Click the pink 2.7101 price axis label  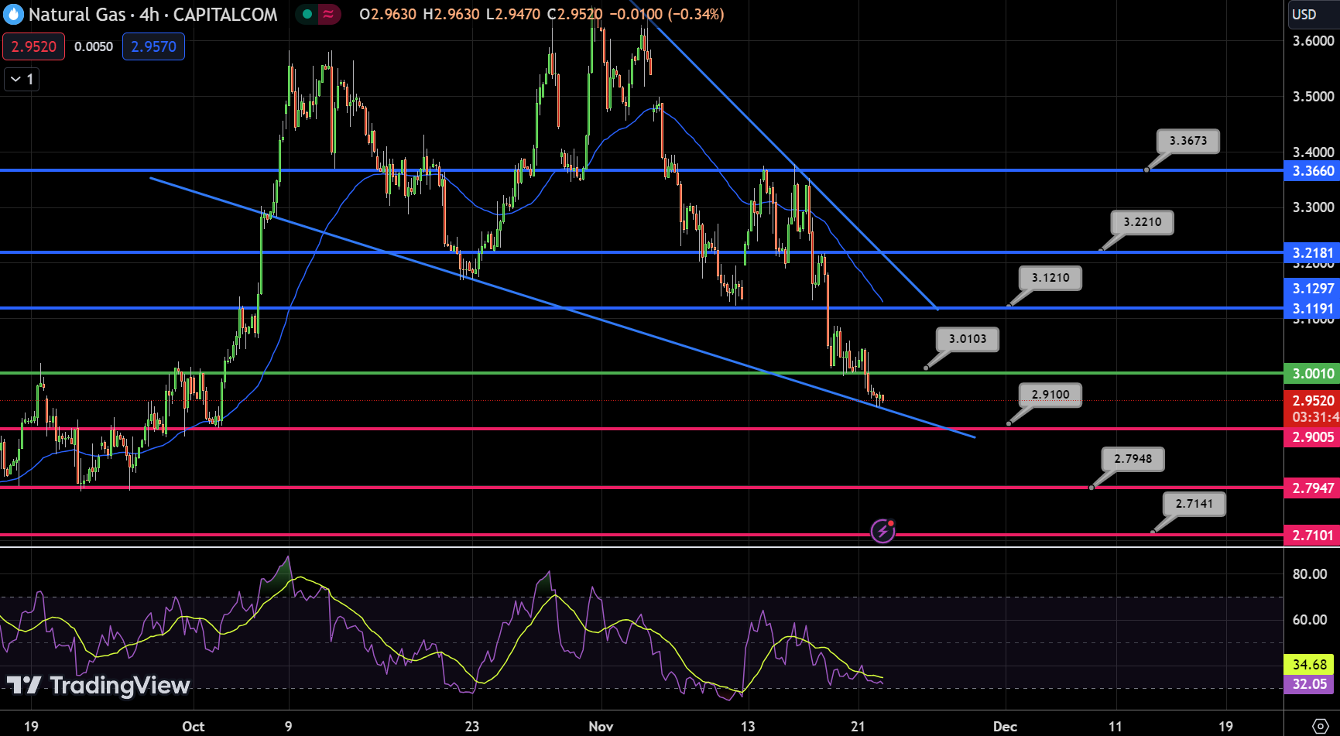[1312, 535]
